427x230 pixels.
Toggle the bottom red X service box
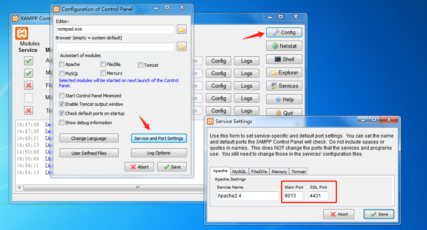[29, 110]
